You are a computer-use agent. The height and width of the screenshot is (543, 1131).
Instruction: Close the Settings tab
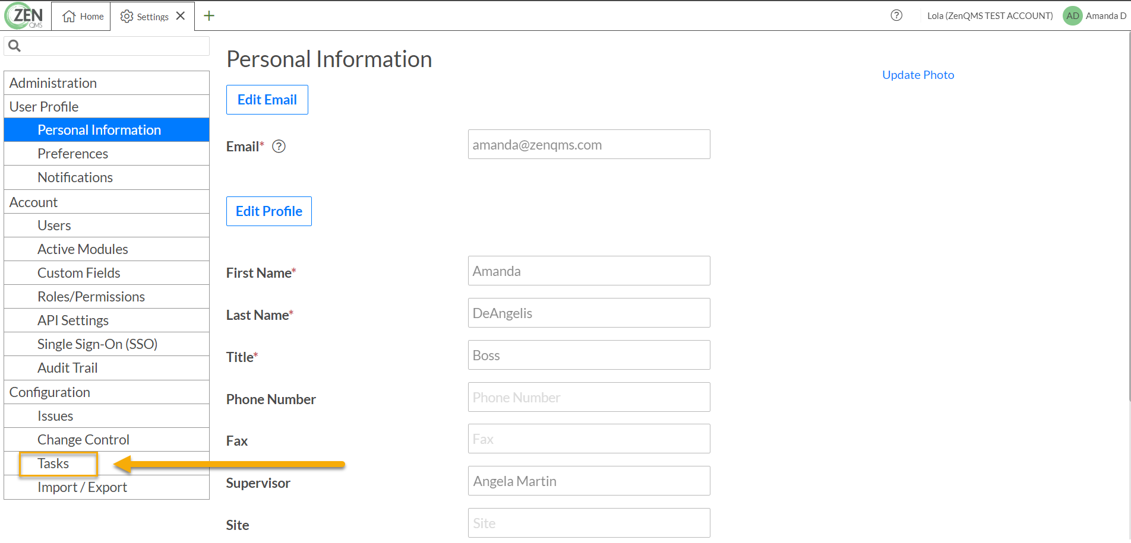[x=181, y=16]
